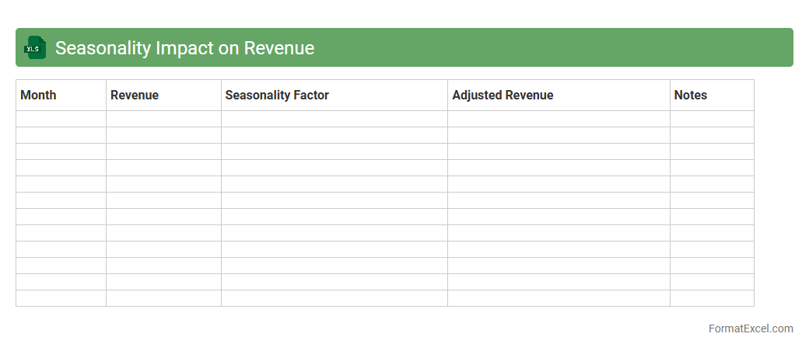Select the Notes column header
The image size is (809, 351).
pos(711,96)
